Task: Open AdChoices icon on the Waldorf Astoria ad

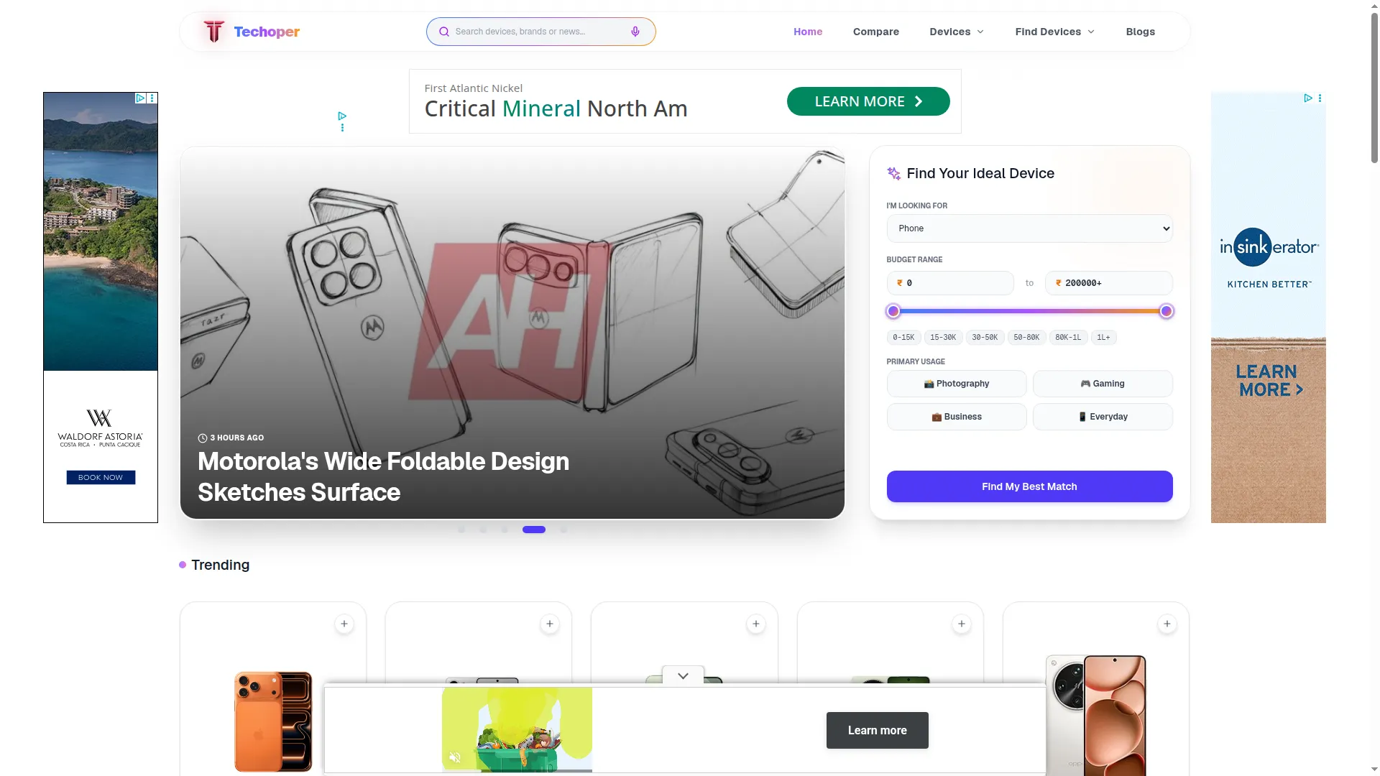Action: (141, 98)
